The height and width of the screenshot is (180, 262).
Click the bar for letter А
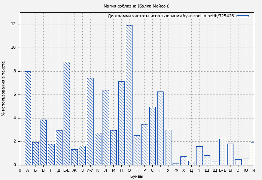click(28, 118)
